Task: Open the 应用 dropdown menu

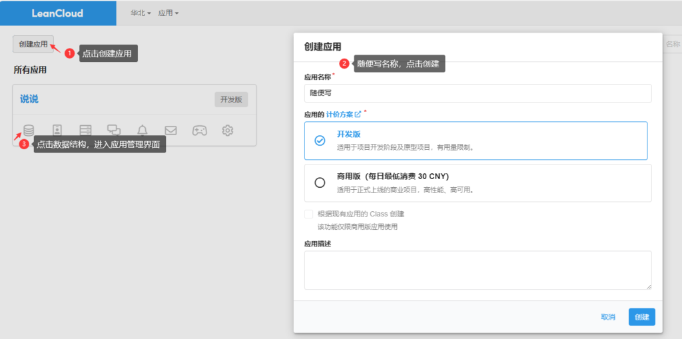Action: tap(168, 13)
